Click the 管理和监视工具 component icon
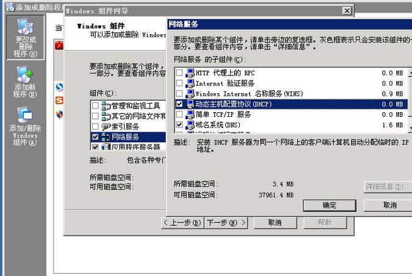Image resolution: width=412 pixels, height=276 pixels. click(106, 106)
